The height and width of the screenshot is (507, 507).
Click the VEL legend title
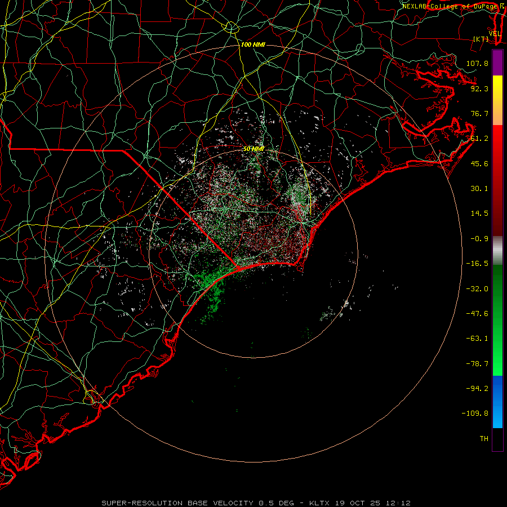pyautogui.click(x=495, y=34)
